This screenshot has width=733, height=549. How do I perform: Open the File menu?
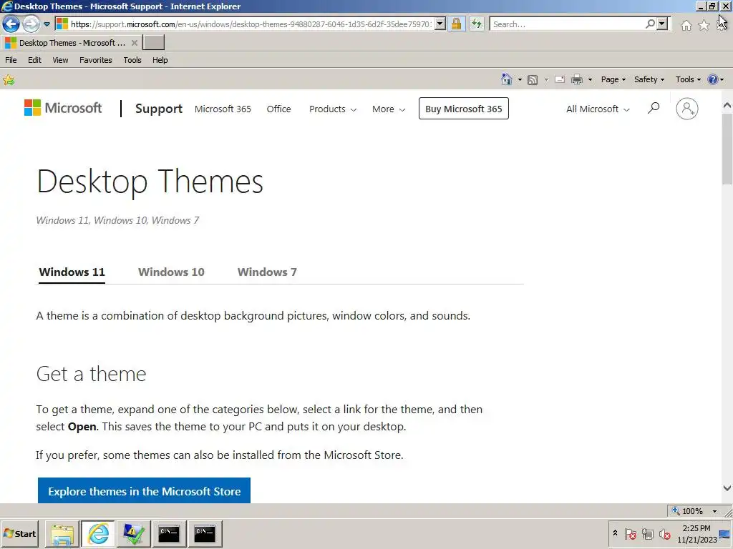click(11, 60)
